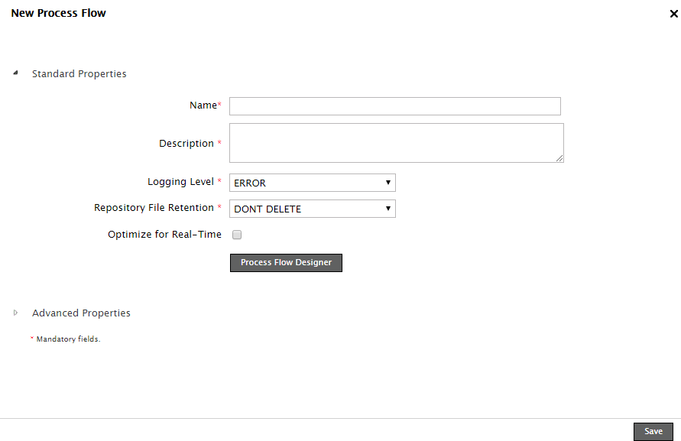
Task: Click the Repository File Retention label
Action: (x=154, y=208)
